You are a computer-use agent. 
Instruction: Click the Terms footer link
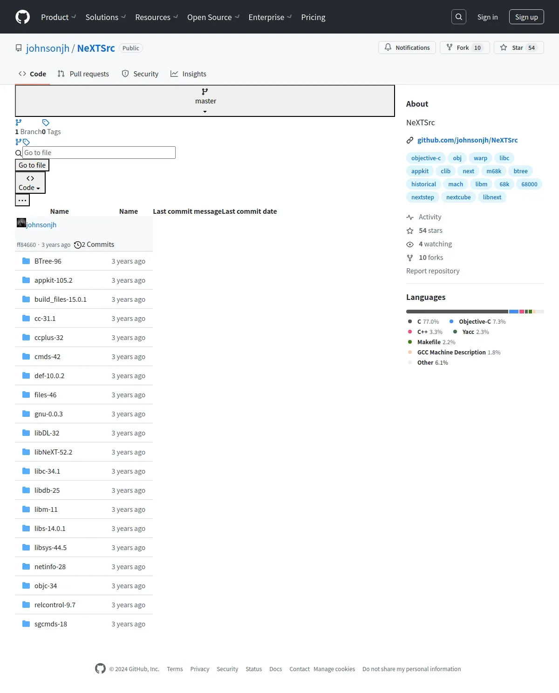[175, 669]
